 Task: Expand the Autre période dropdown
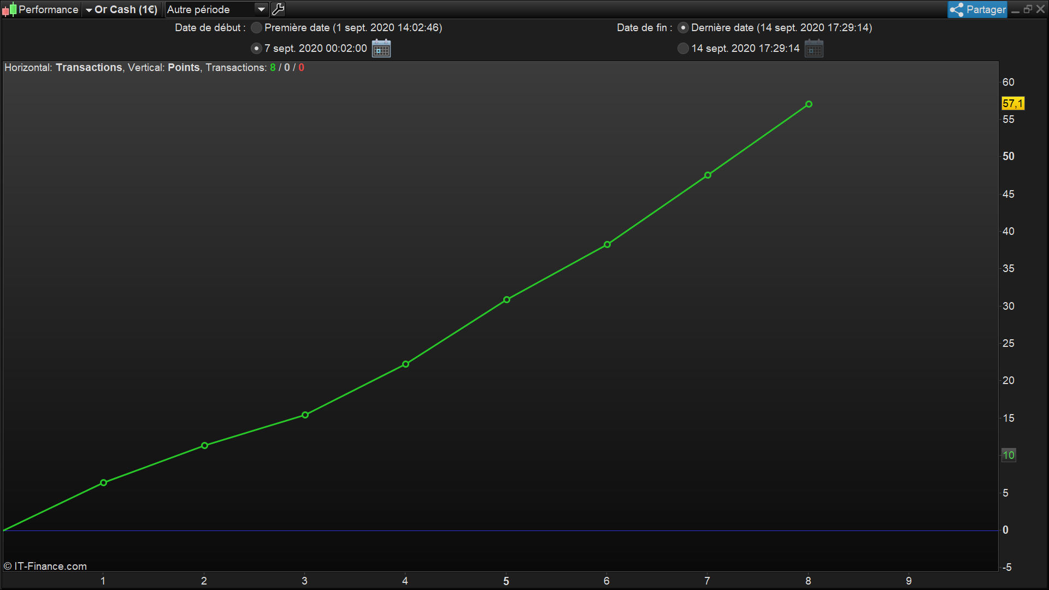pos(261,9)
